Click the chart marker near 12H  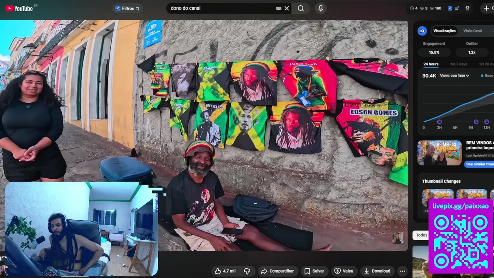pos(486,122)
